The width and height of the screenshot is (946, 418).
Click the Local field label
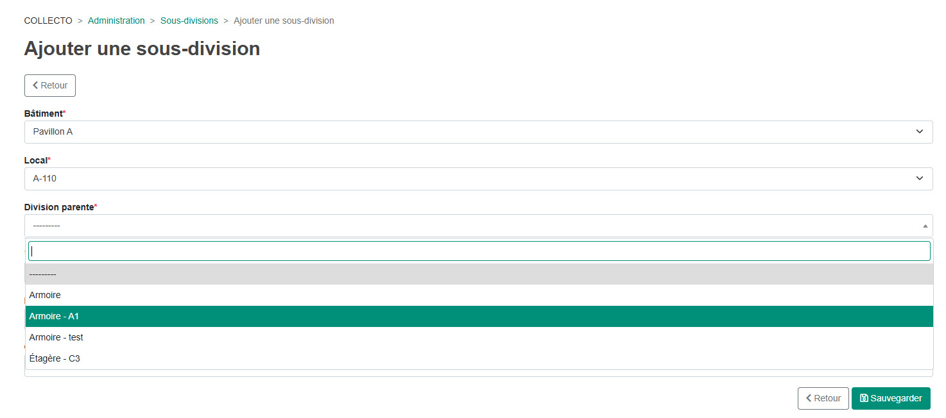pos(36,160)
